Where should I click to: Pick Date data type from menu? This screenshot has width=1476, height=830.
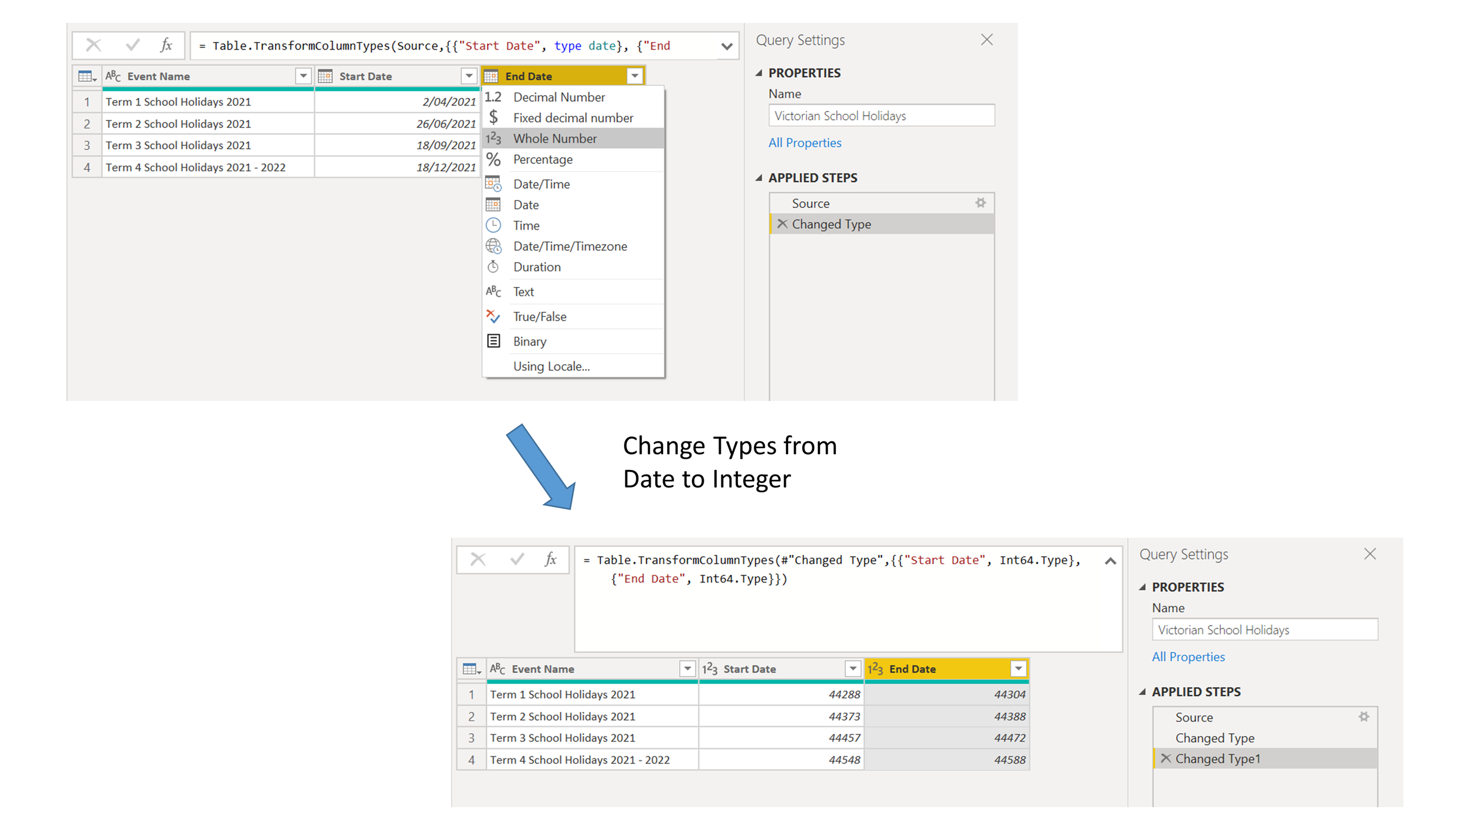(573, 205)
